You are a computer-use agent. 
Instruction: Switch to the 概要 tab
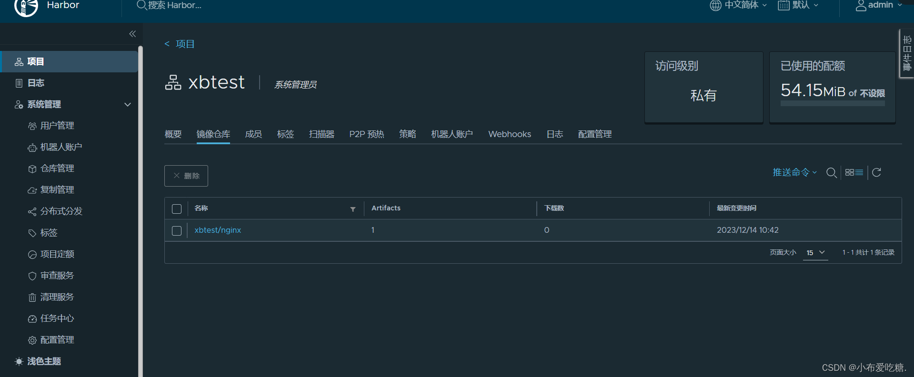173,134
